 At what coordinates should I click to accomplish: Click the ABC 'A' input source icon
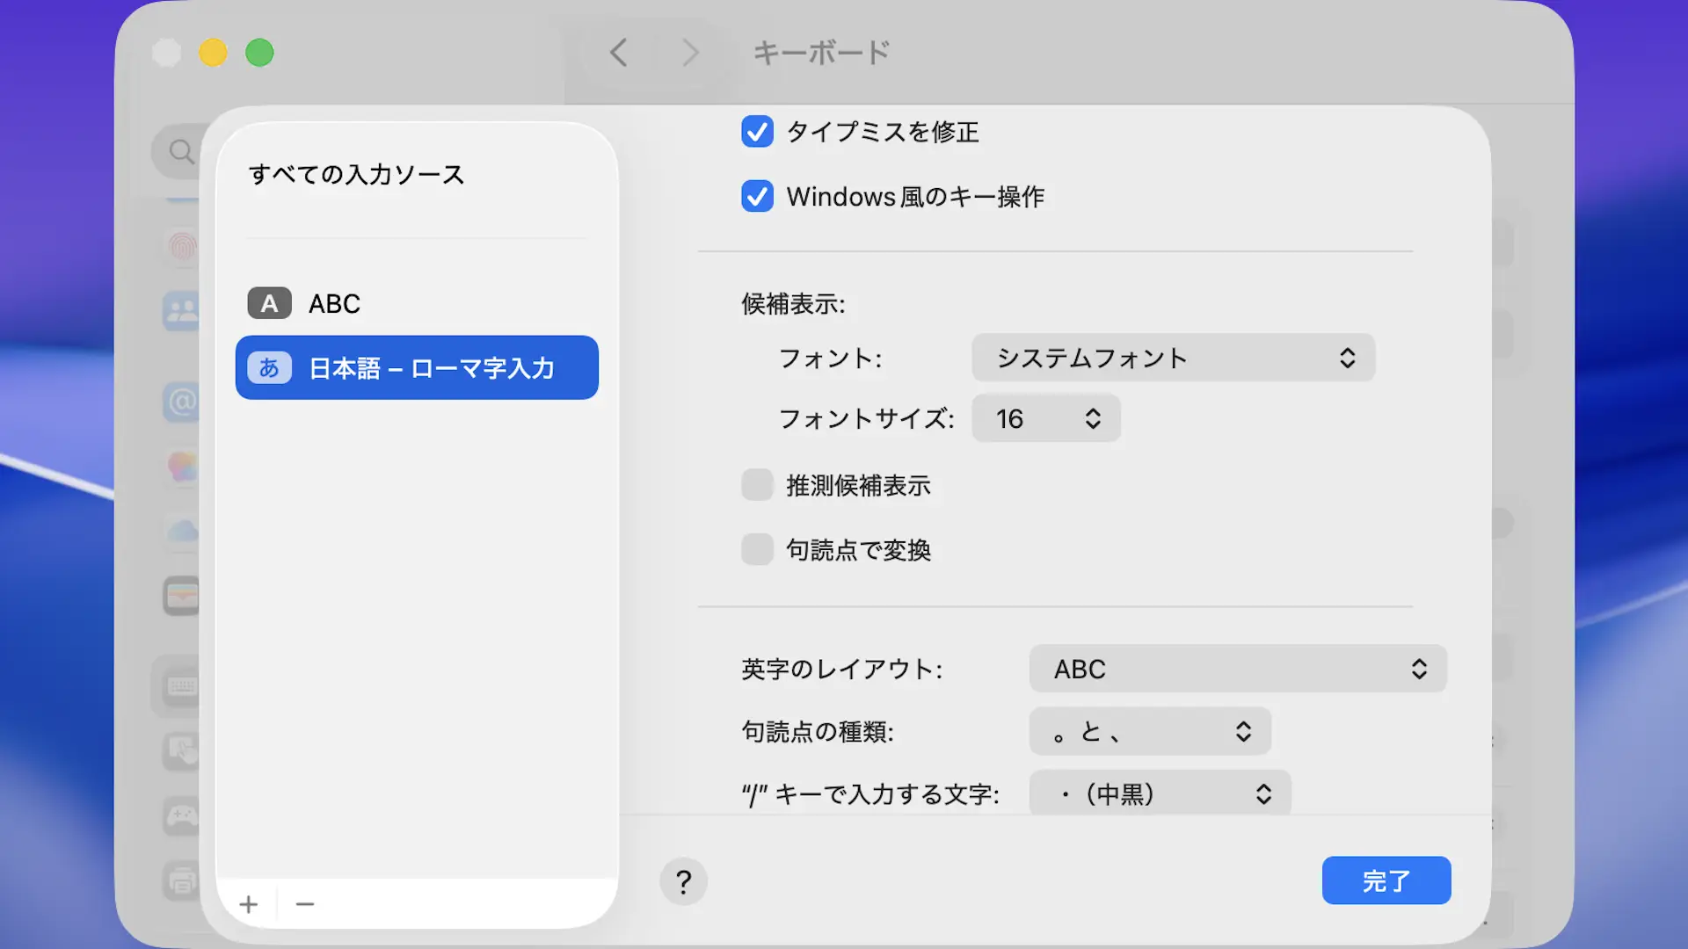269,303
